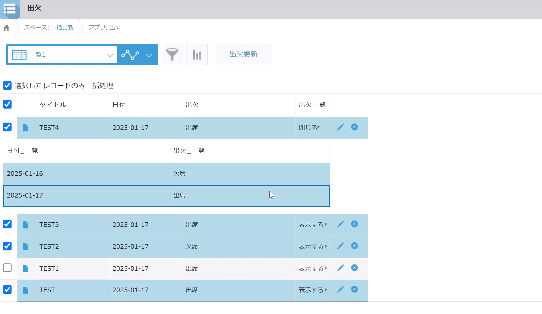Toggle 選択したレコードのみ一括処理 checkbox
The width and height of the screenshot is (542, 314).
click(x=7, y=86)
